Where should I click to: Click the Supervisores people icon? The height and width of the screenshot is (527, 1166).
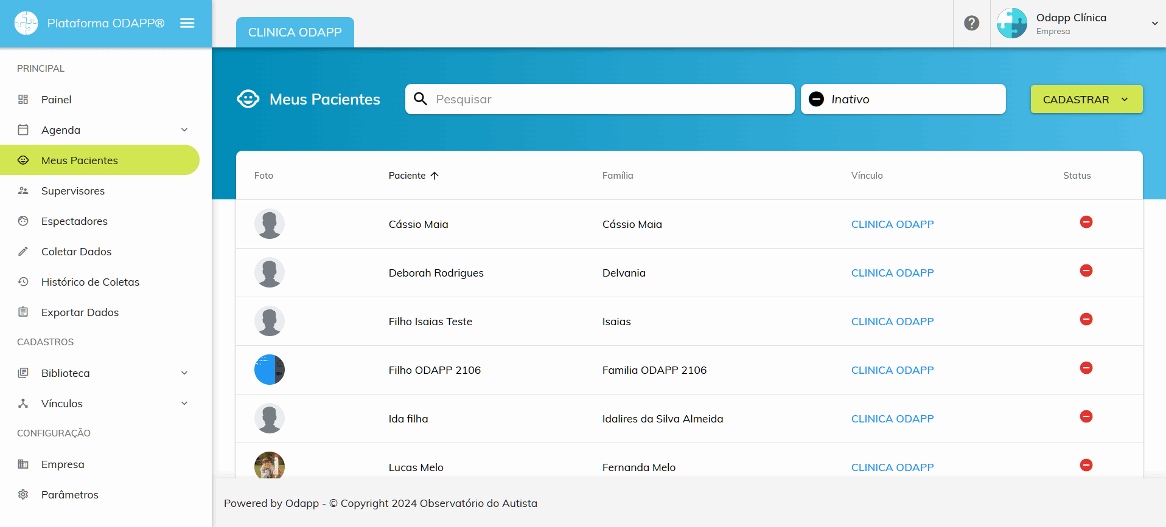[x=23, y=190]
